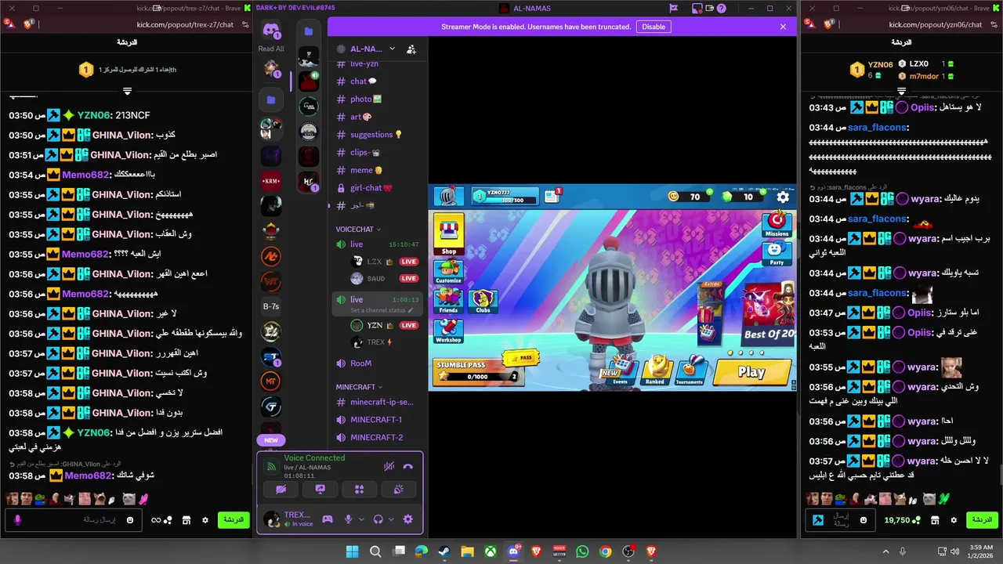Open microphone input device options chevron
The height and width of the screenshot is (564, 1003).
pyautogui.click(x=361, y=519)
